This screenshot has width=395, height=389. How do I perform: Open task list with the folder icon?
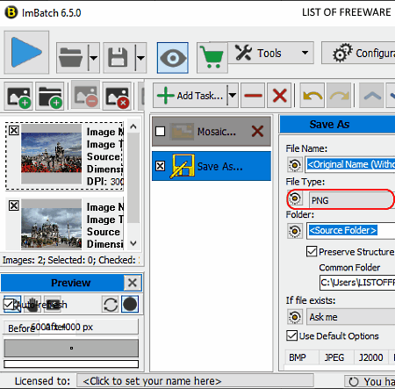[x=72, y=58]
